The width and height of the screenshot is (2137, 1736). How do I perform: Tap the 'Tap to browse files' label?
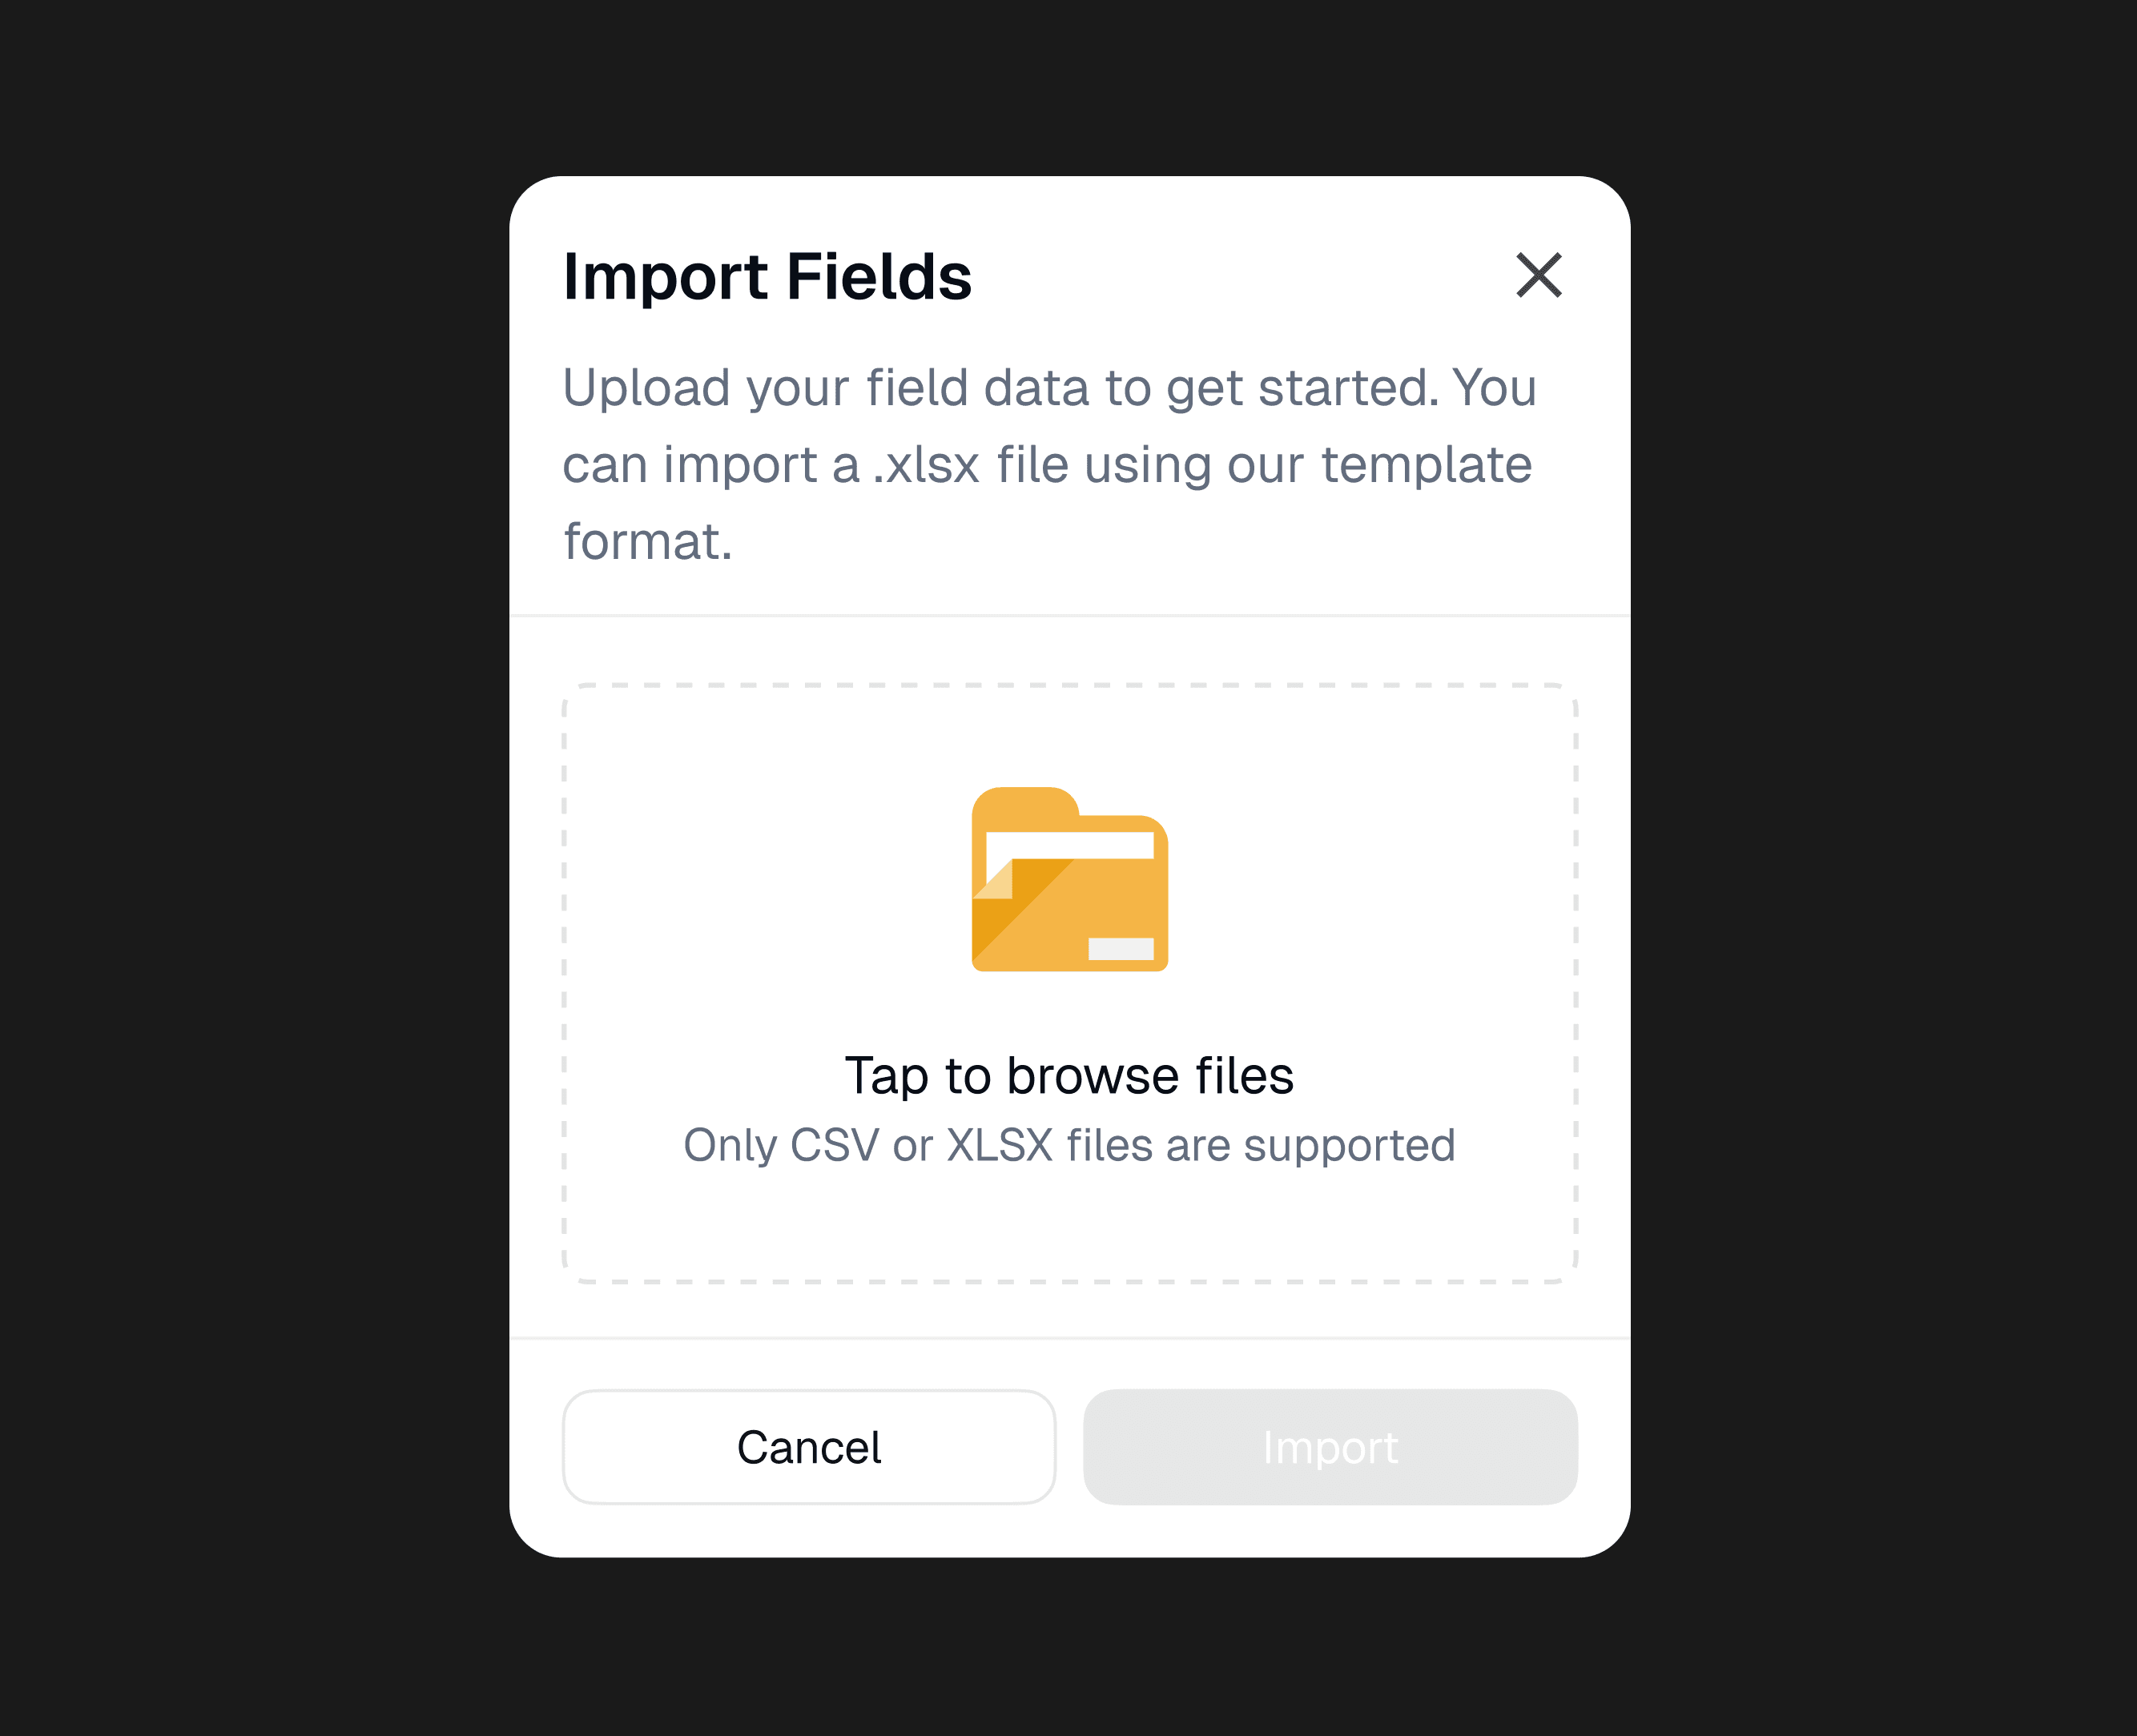pos(1069,1075)
